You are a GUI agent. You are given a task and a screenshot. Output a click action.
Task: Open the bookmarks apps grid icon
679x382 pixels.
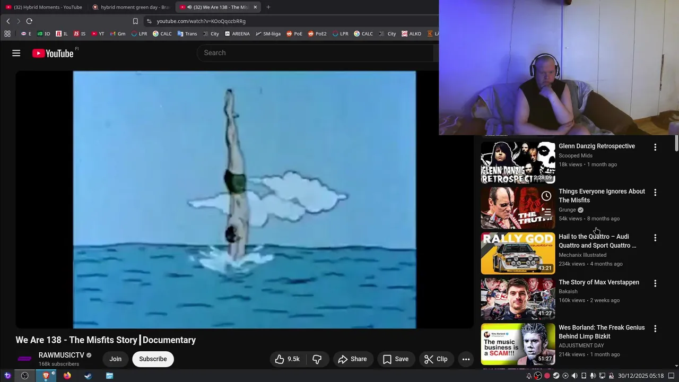click(7, 33)
